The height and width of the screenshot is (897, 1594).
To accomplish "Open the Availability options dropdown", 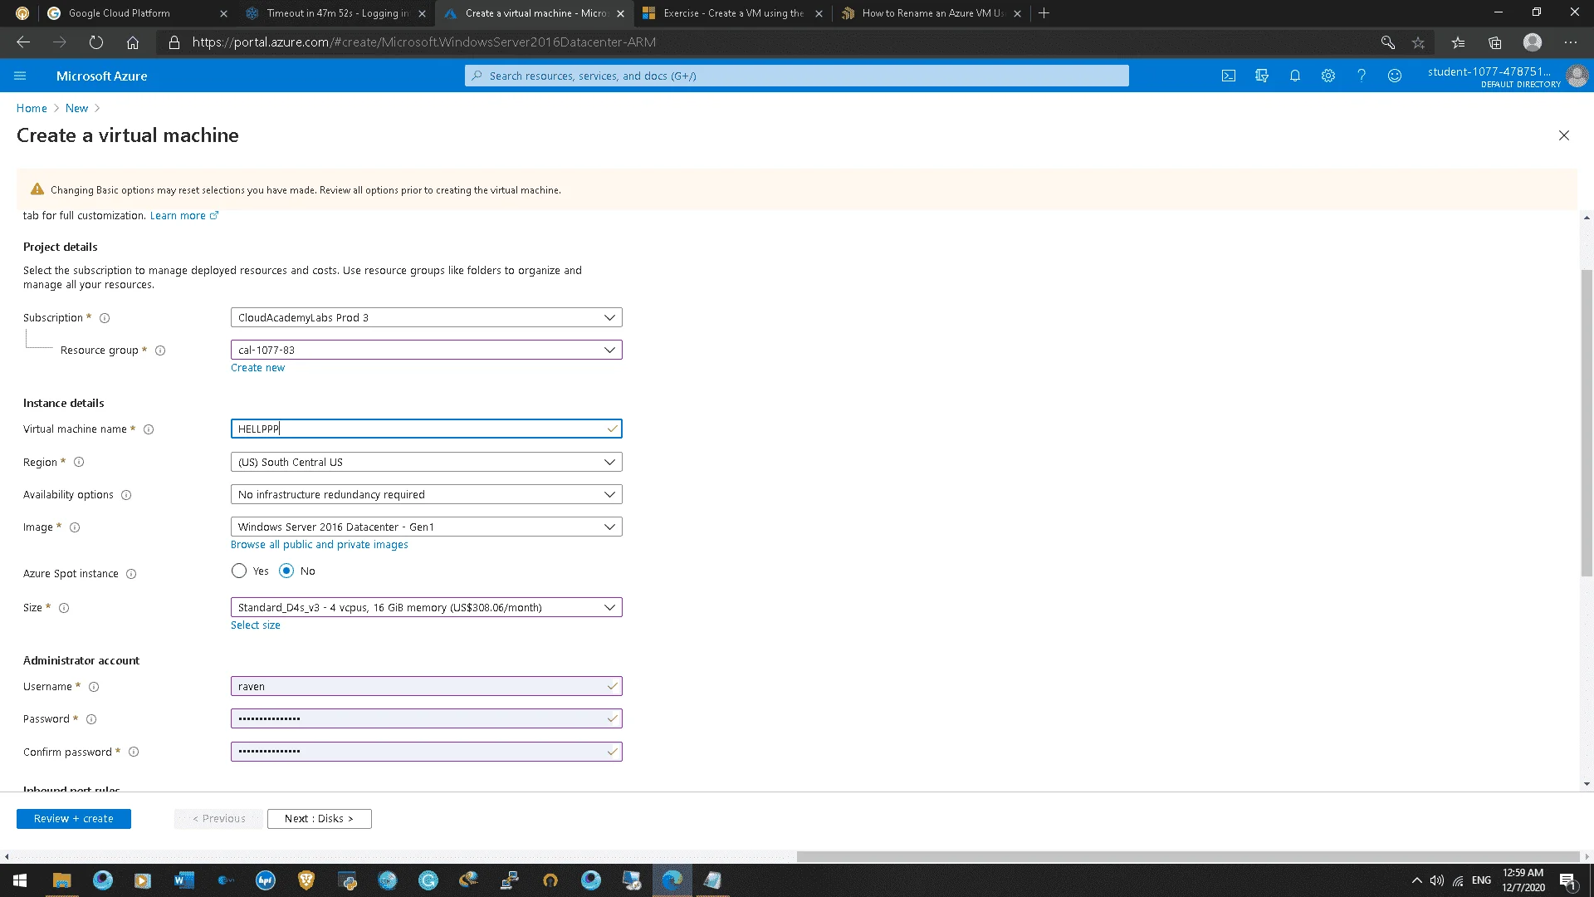I will click(x=426, y=494).
